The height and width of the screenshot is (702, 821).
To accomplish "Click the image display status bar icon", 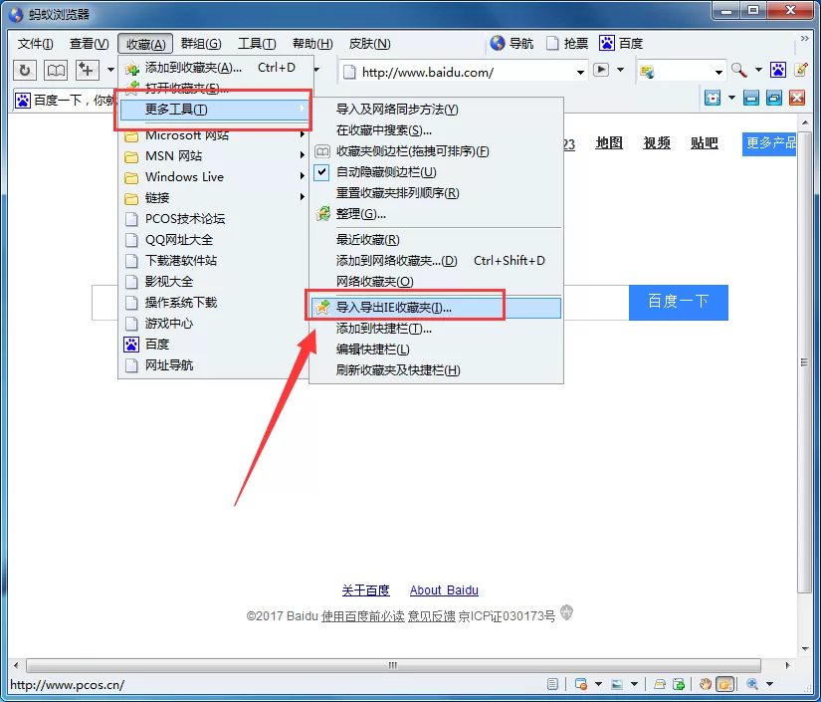I will coord(617,684).
